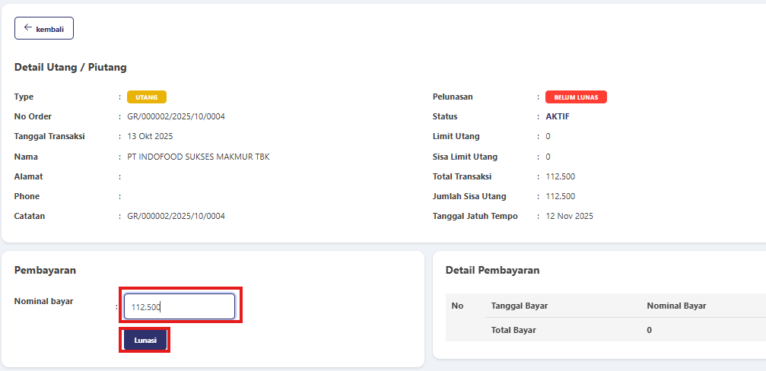Select the No Order number value
The height and width of the screenshot is (371, 766).
(x=176, y=117)
